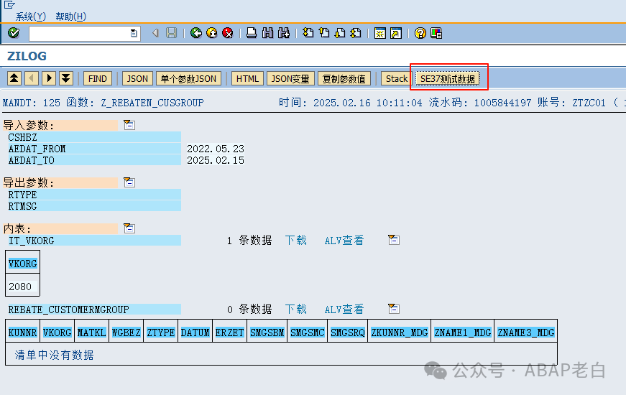This screenshot has height=395, width=626.
Task: Click the scroll-to-bottom arrow in the ZILOG toolbar
Action: [66, 78]
